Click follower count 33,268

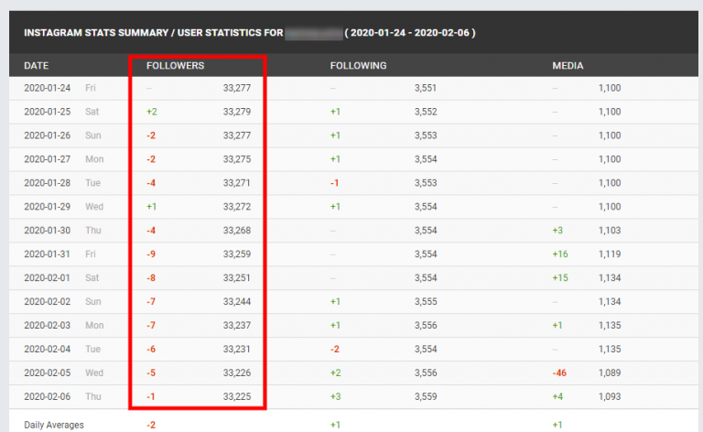click(237, 231)
